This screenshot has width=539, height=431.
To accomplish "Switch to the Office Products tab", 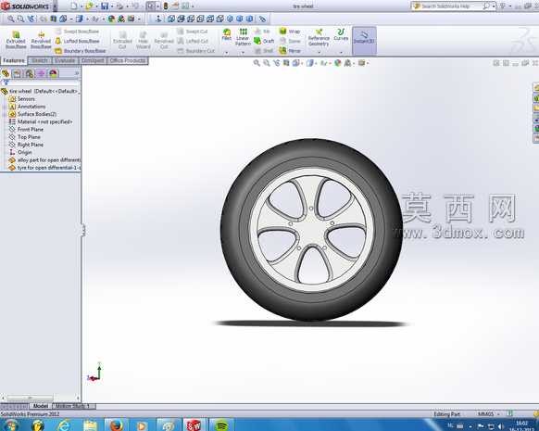I will click(x=128, y=60).
